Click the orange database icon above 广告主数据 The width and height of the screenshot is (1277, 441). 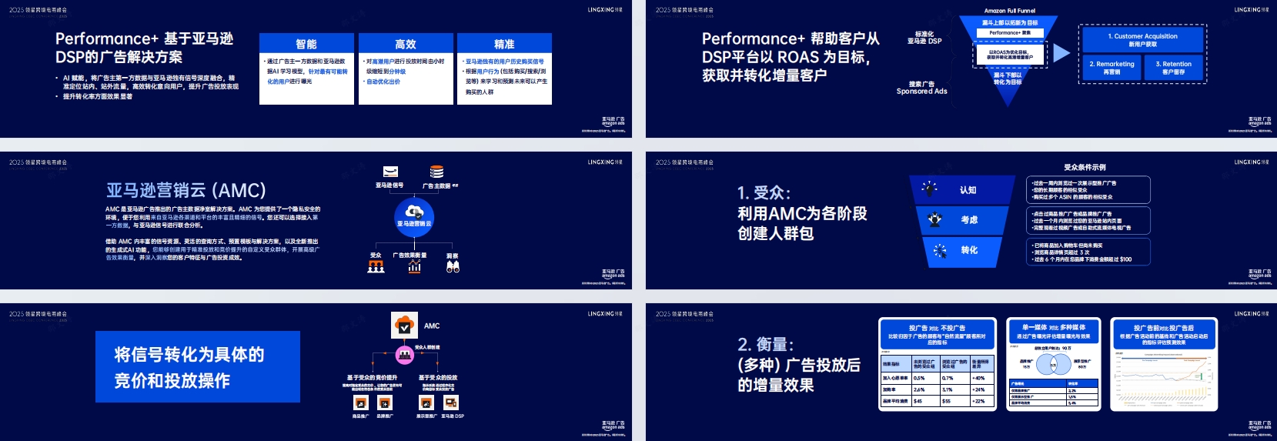coord(436,172)
